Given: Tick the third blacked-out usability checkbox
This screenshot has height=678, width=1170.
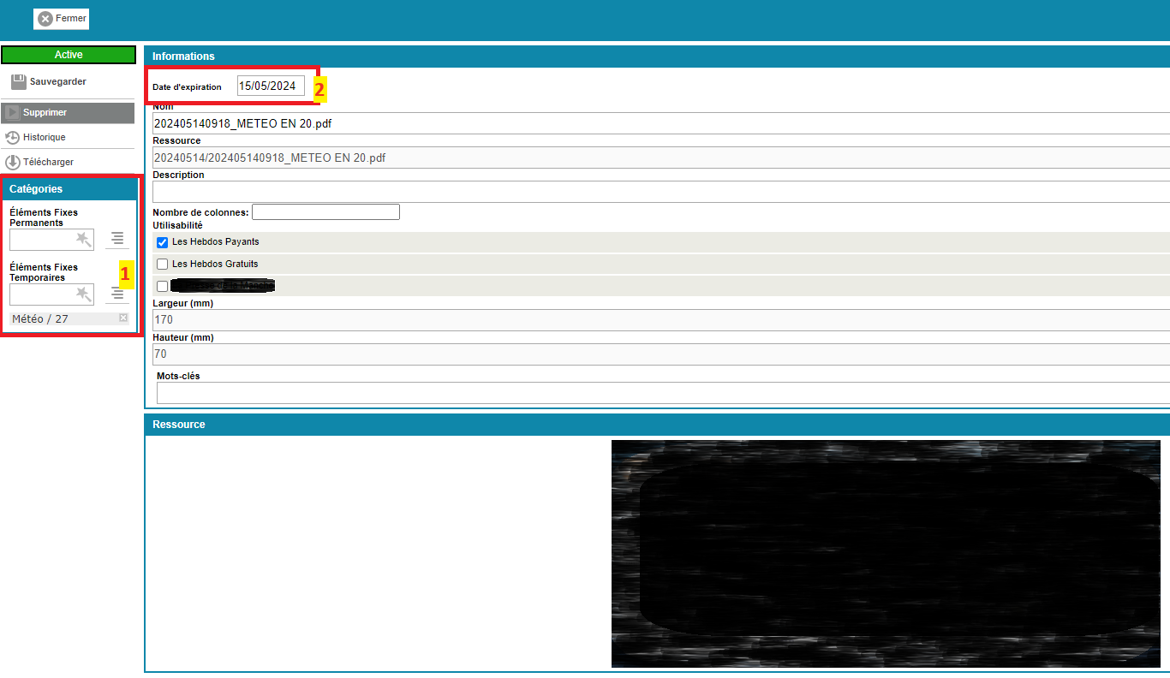Looking at the screenshot, I should [163, 287].
